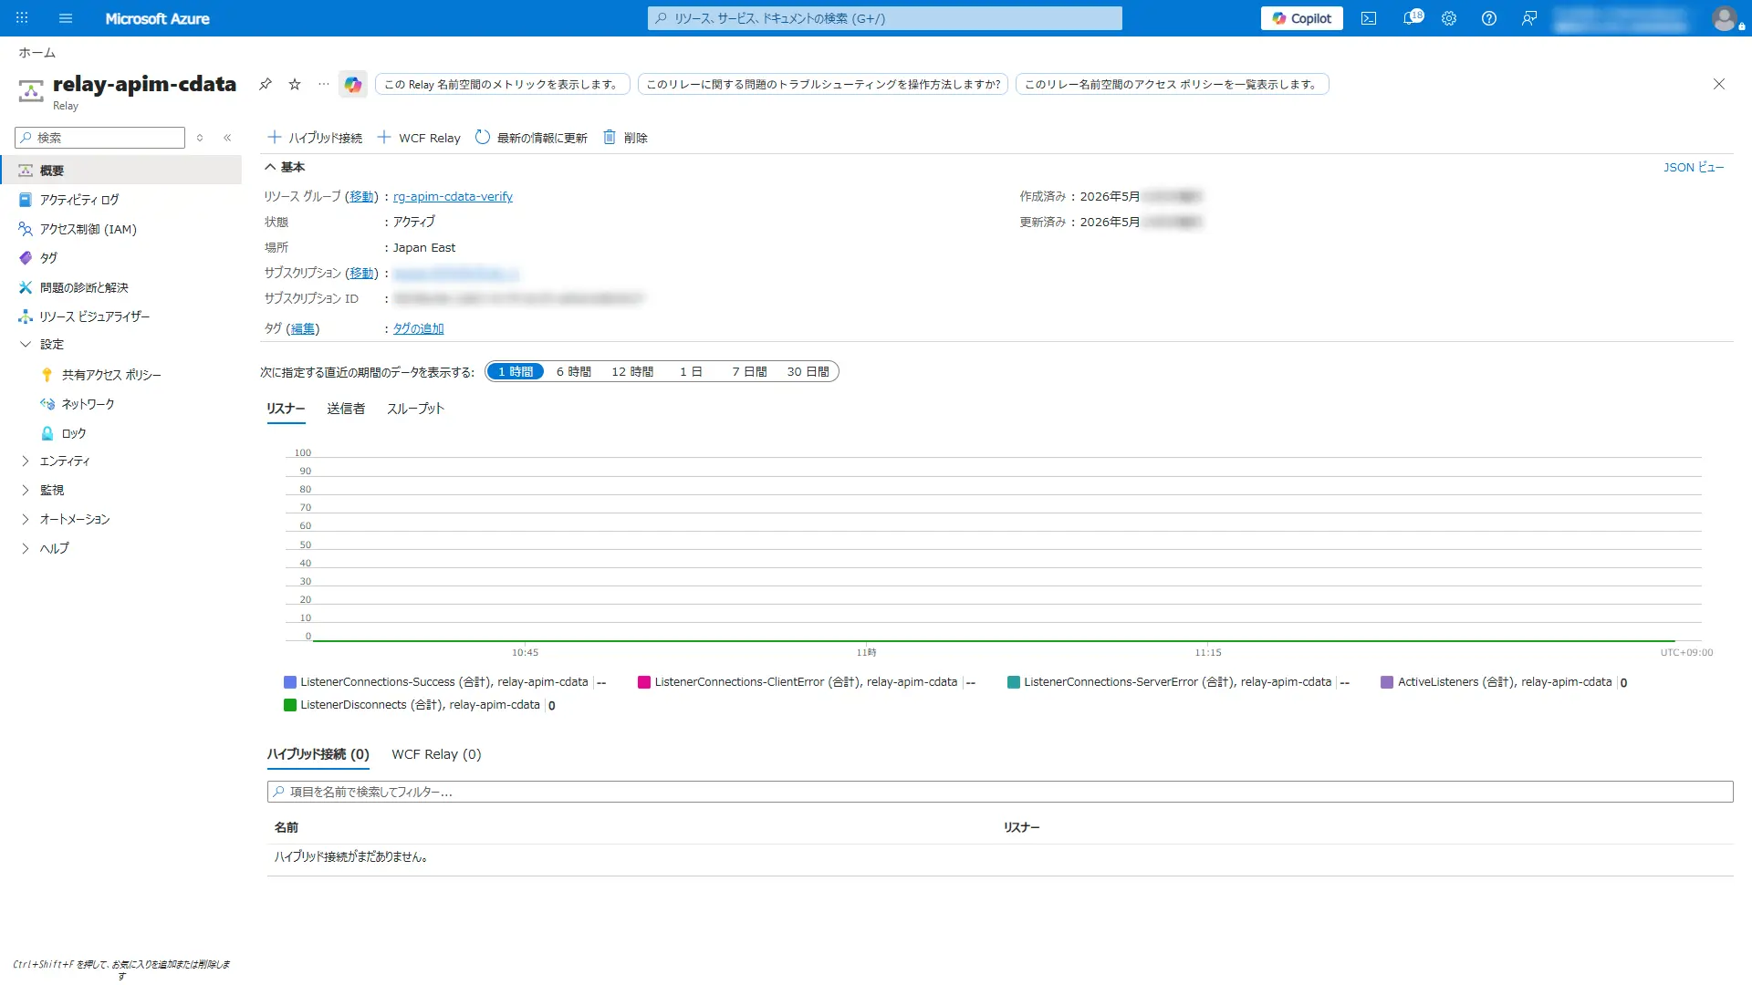Viewport: 1752px width, 985px height.
Task: Open rg-apim-cdata-verify resource group link
Action: point(453,196)
